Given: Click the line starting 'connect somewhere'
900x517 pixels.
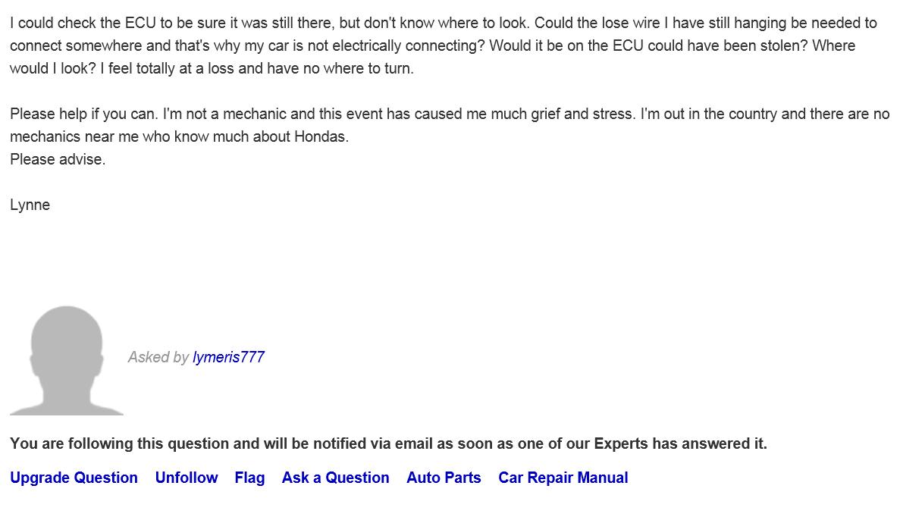Looking at the screenshot, I should pyautogui.click(x=432, y=45).
